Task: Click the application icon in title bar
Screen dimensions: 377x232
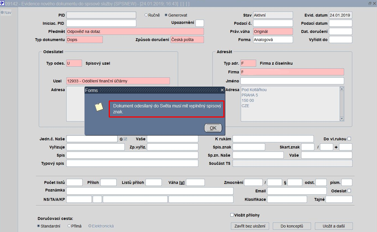Action: (2, 3)
